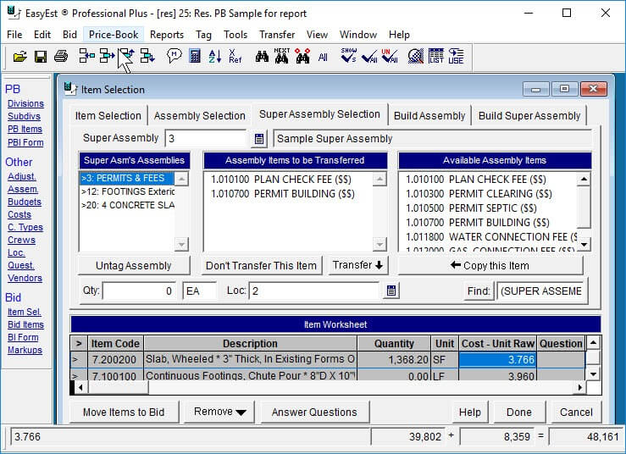Viewport: 626px width, 454px height.
Task: Click the binoculars icon with red diamonds
Action: click(302, 56)
